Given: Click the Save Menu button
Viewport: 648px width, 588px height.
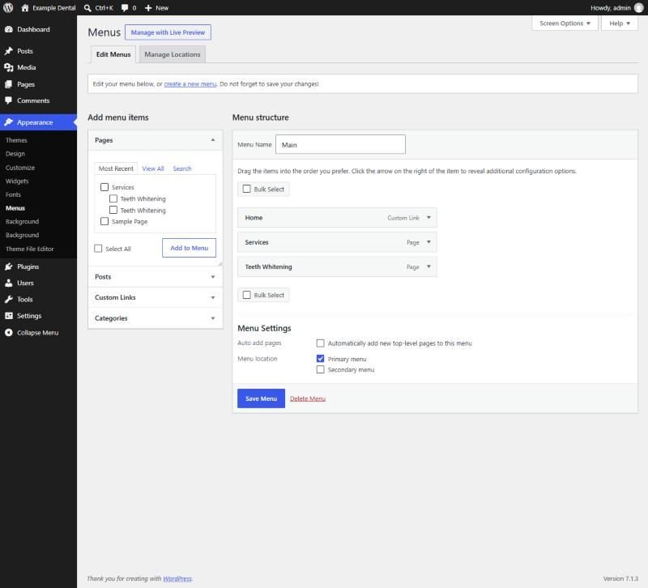Looking at the screenshot, I should [x=261, y=398].
